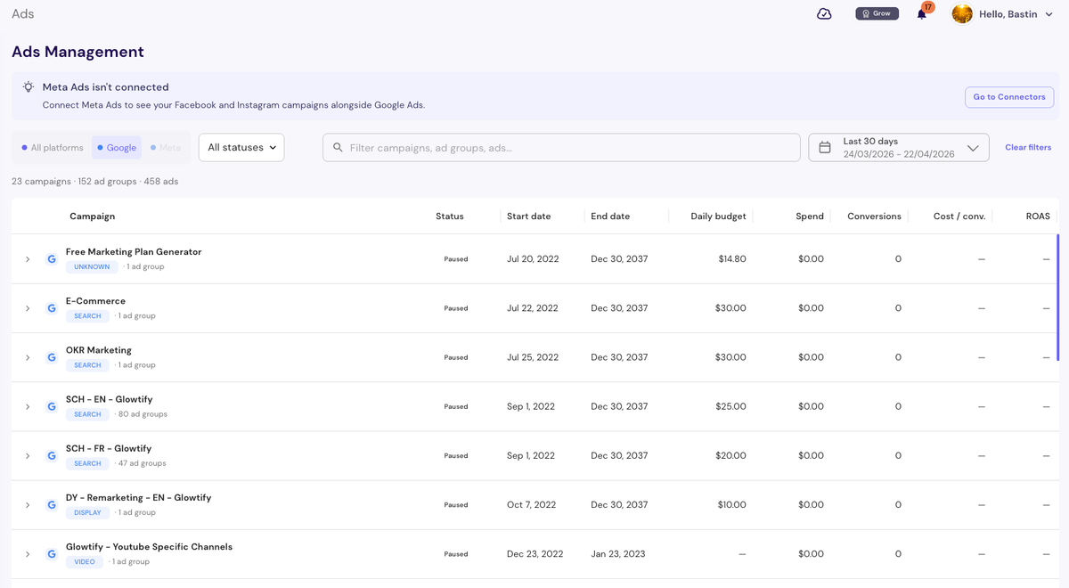1069x588 pixels.
Task: Select the All platforms filter
Action: [x=53, y=148]
